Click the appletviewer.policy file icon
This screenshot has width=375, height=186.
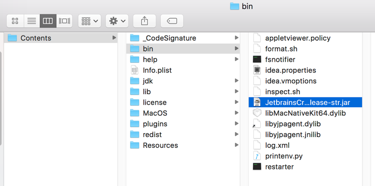pos(257,38)
